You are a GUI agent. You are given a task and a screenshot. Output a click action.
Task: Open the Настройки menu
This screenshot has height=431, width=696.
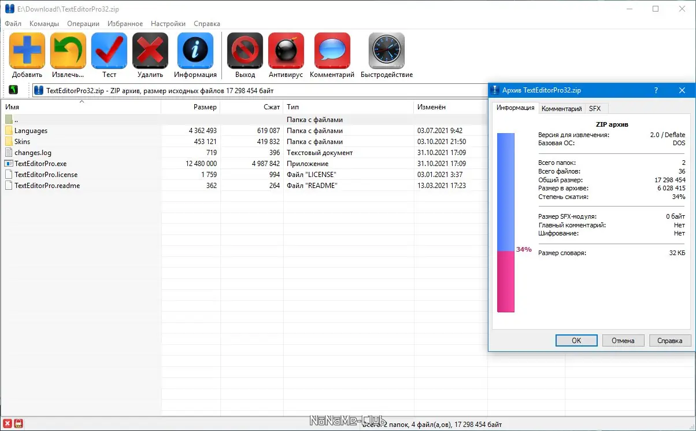tap(168, 24)
